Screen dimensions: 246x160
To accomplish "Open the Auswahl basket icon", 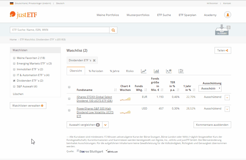I will 222,30.
